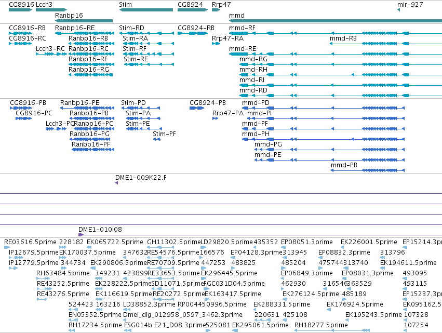The width and height of the screenshot is (442, 333).
Task: Select transcript mmd-RH
Action: pyautogui.click(x=253, y=70)
